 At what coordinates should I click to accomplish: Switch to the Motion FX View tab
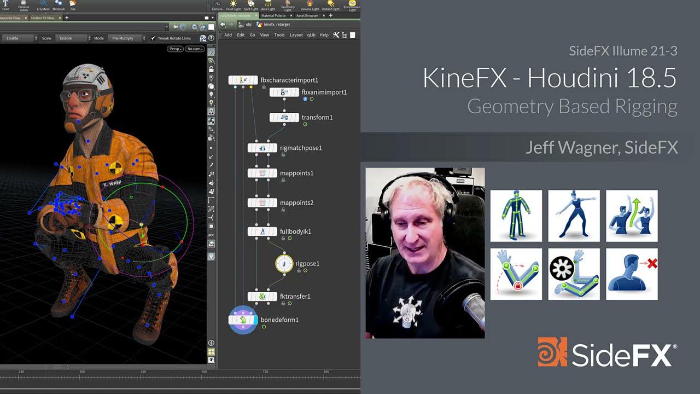pos(42,18)
